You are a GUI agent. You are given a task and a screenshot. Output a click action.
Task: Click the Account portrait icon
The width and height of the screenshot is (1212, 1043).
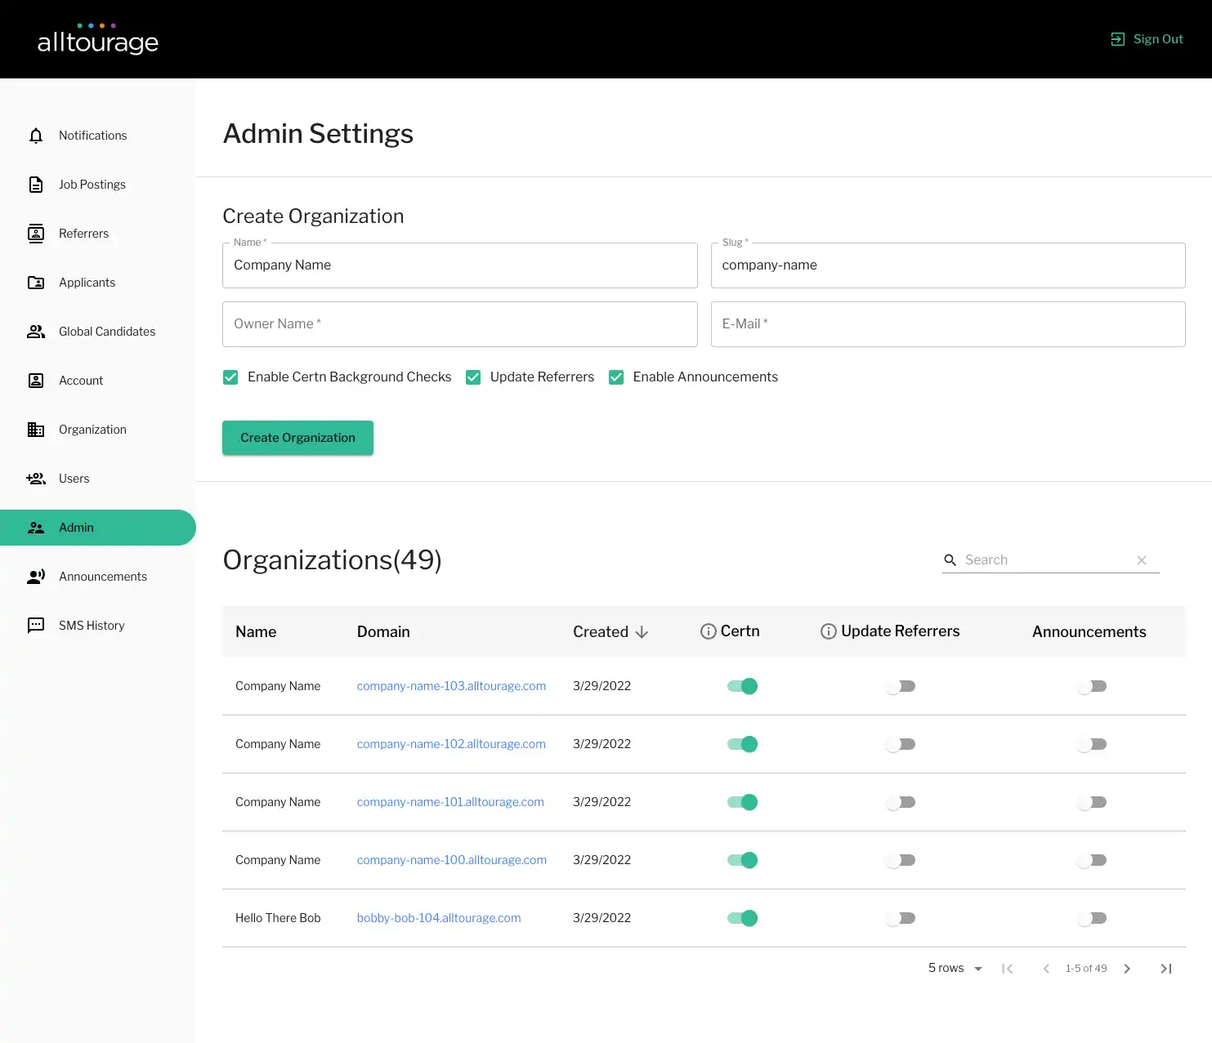tap(36, 381)
